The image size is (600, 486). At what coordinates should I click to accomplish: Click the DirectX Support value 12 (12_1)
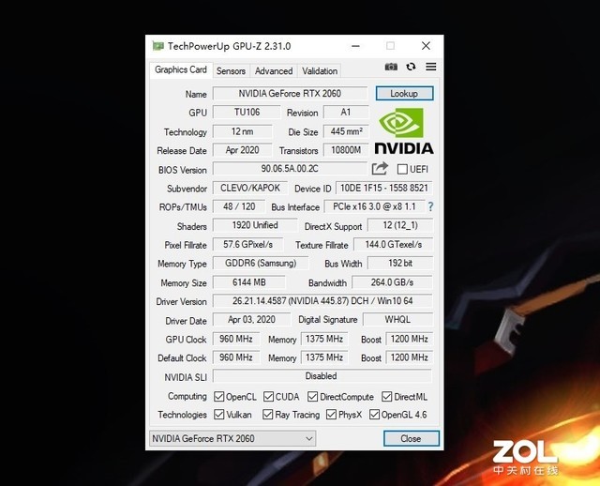tap(400, 225)
